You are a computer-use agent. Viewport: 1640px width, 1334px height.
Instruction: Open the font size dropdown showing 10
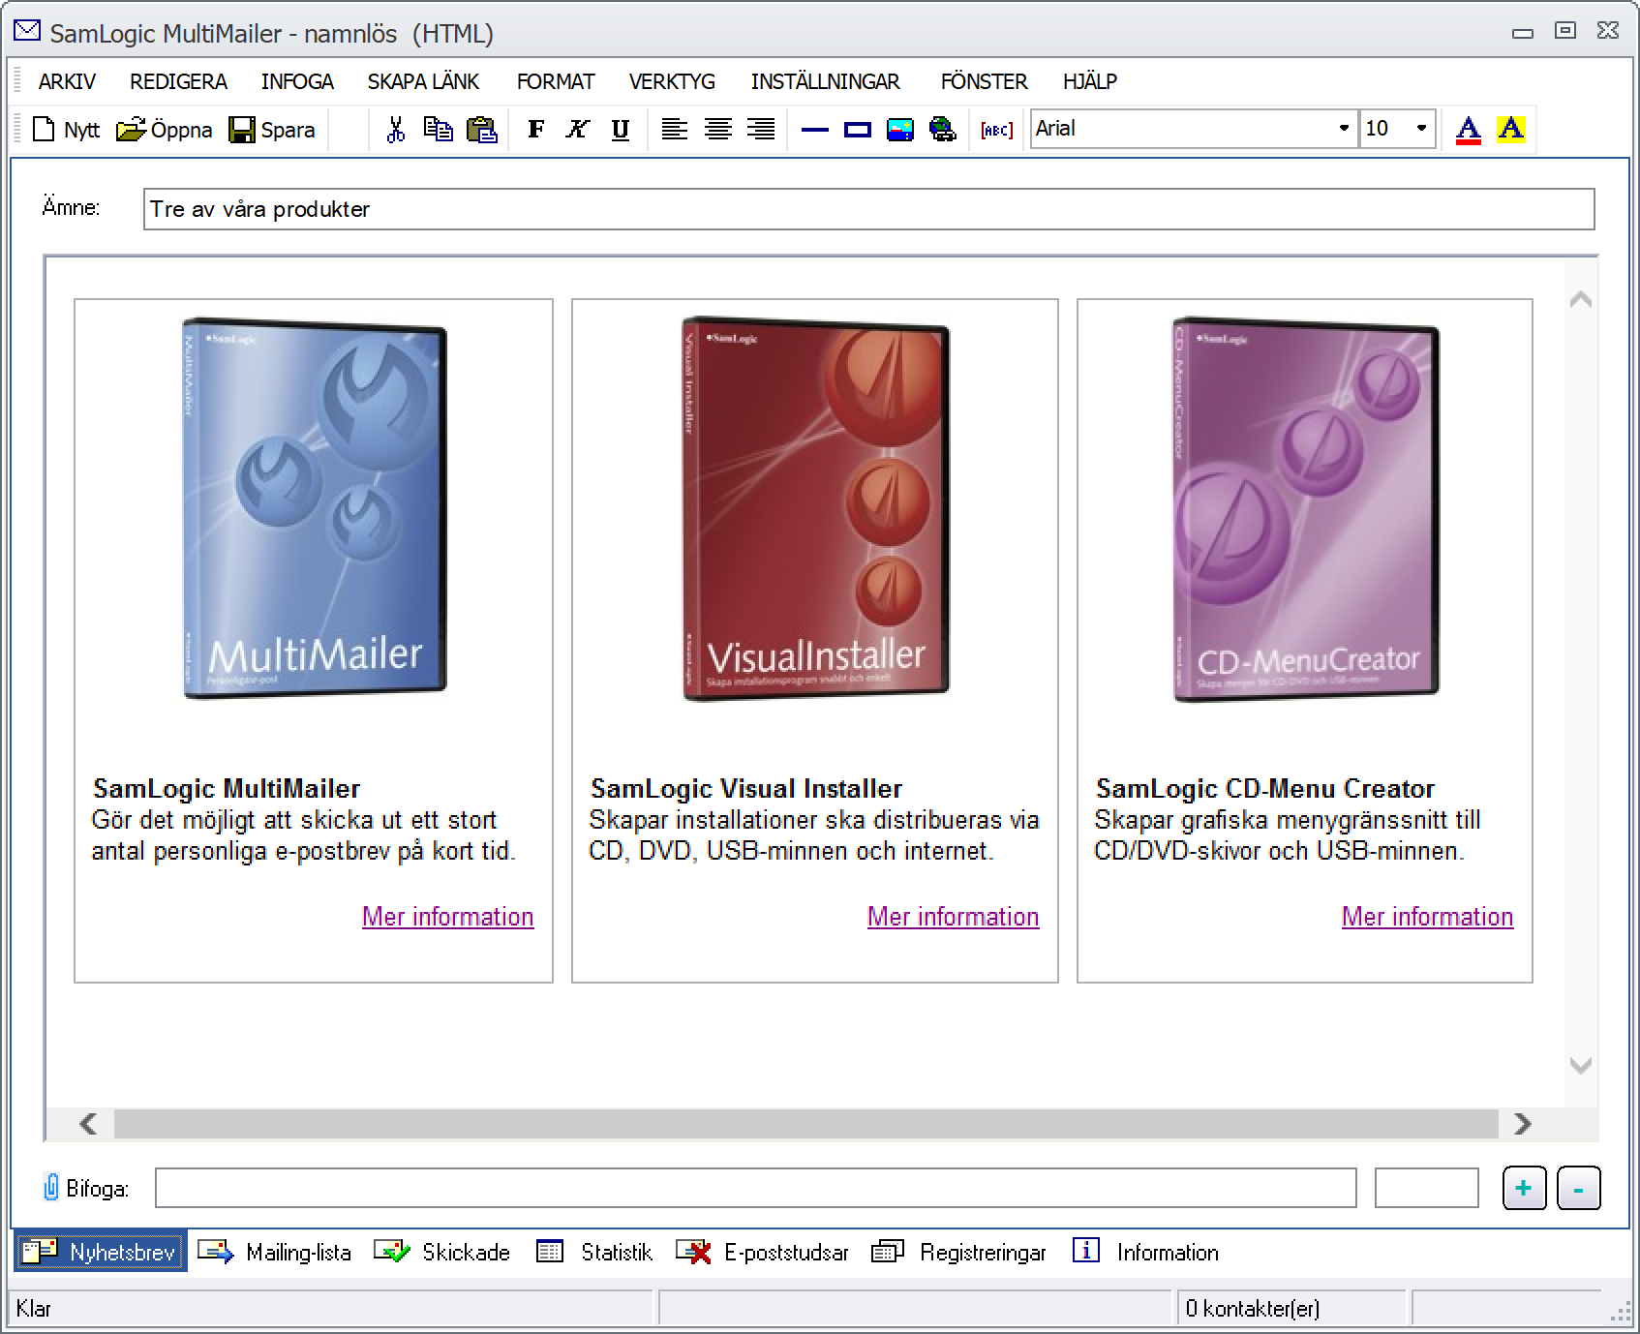point(1421,129)
